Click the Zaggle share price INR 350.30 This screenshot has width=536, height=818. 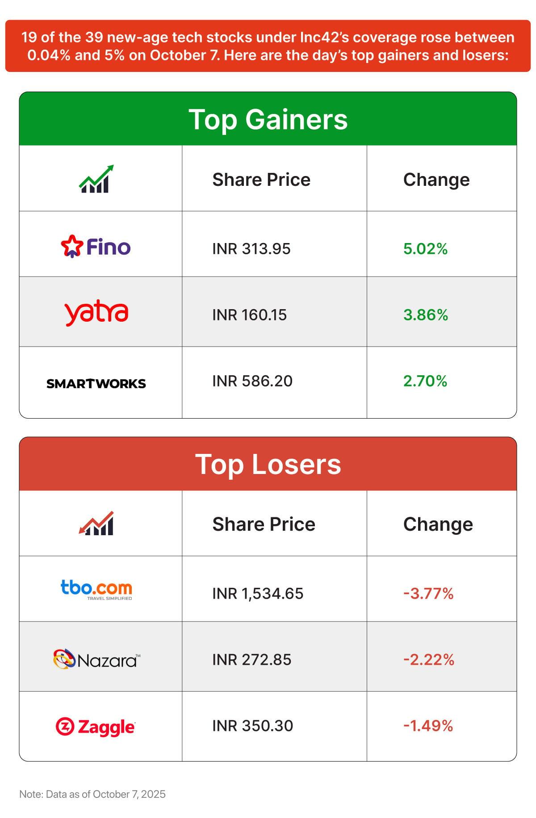pos(252,726)
